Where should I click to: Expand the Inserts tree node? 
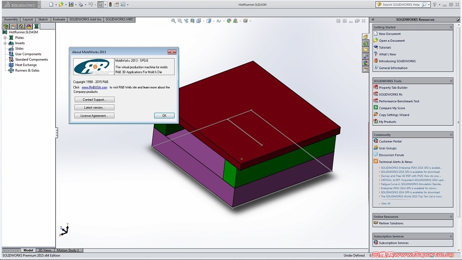(5, 43)
